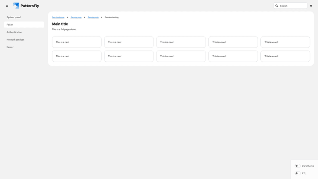Enable the Dark theme switch
This screenshot has width=318, height=179.
(x=297, y=166)
